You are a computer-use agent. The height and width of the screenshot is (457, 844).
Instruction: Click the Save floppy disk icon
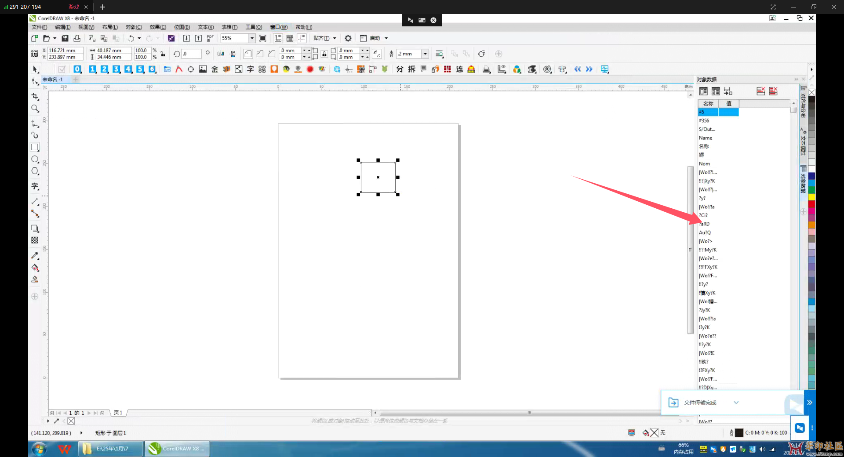click(x=65, y=38)
